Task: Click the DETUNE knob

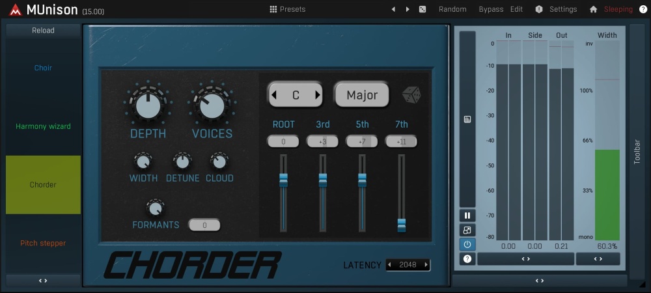Action: (182, 161)
